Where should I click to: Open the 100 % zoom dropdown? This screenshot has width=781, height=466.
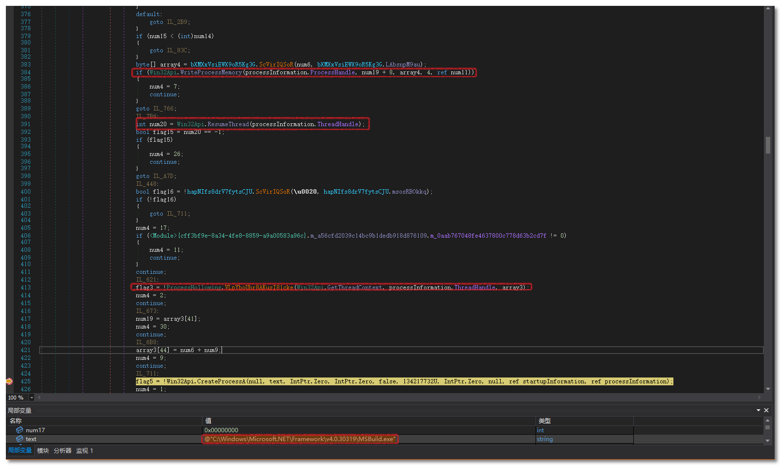click(x=32, y=398)
